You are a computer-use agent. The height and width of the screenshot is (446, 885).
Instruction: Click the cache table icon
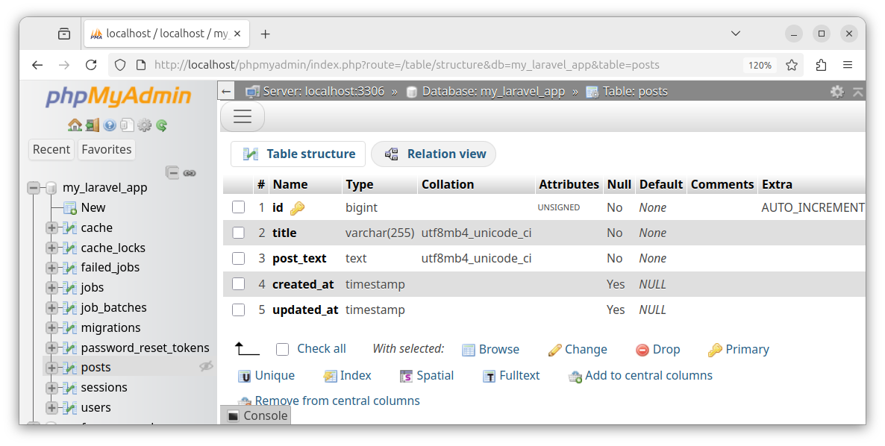(x=70, y=227)
